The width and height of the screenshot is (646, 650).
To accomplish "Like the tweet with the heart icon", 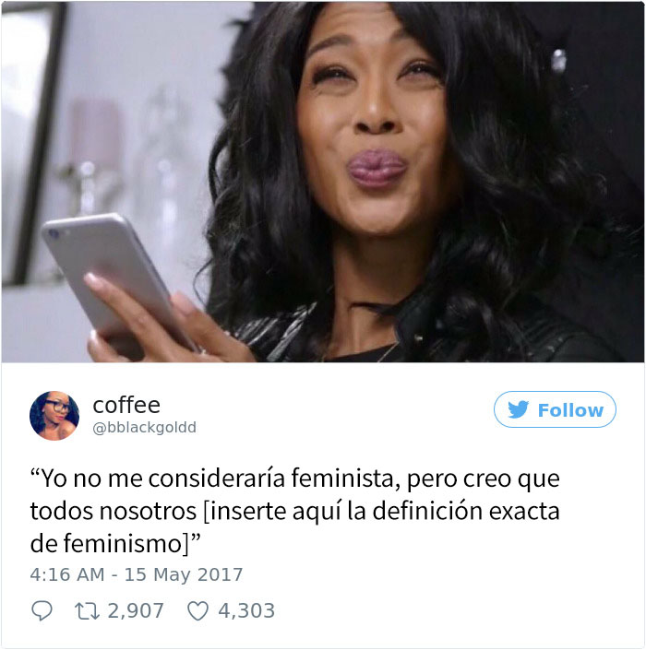I will pos(197,611).
